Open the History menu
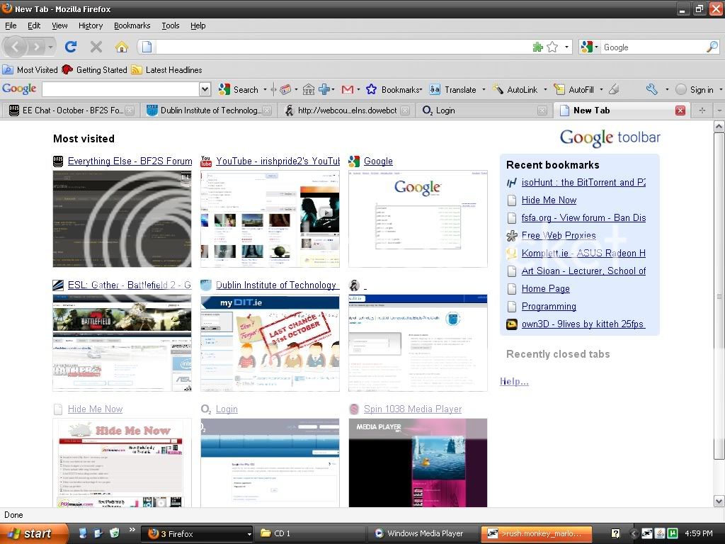The image size is (725, 544). [90, 25]
